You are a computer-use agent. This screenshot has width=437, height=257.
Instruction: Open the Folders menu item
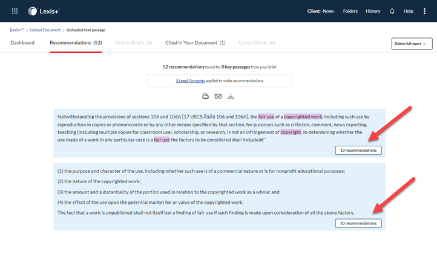(x=350, y=11)
